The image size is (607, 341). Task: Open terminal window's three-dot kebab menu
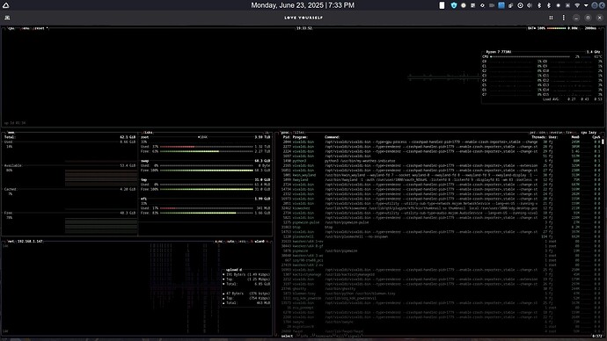(x=564, y=18)
